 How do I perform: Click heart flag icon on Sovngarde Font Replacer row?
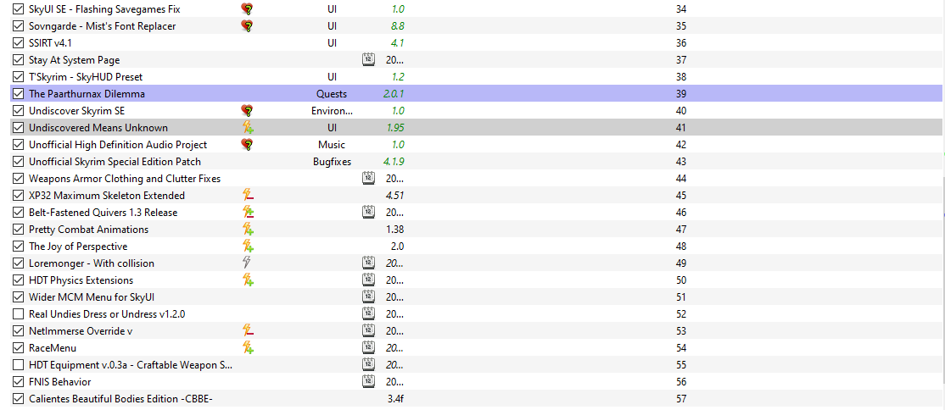click(x=247, y=26)
